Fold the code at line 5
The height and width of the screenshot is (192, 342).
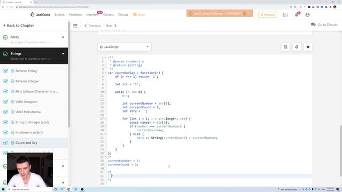coord(105,73)
